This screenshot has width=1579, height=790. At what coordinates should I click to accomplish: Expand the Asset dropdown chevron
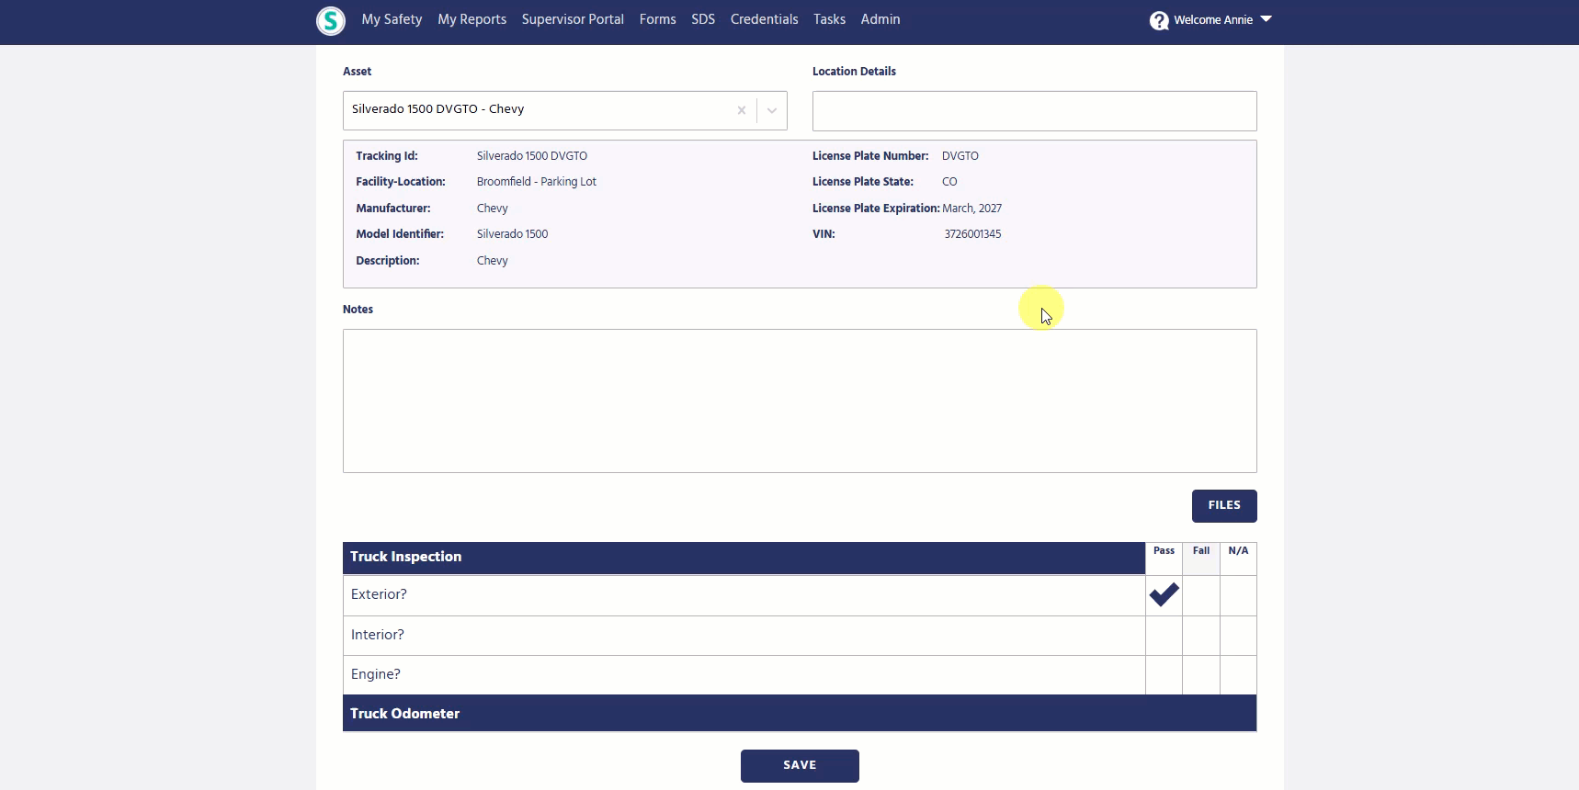(x=772, y=110)
